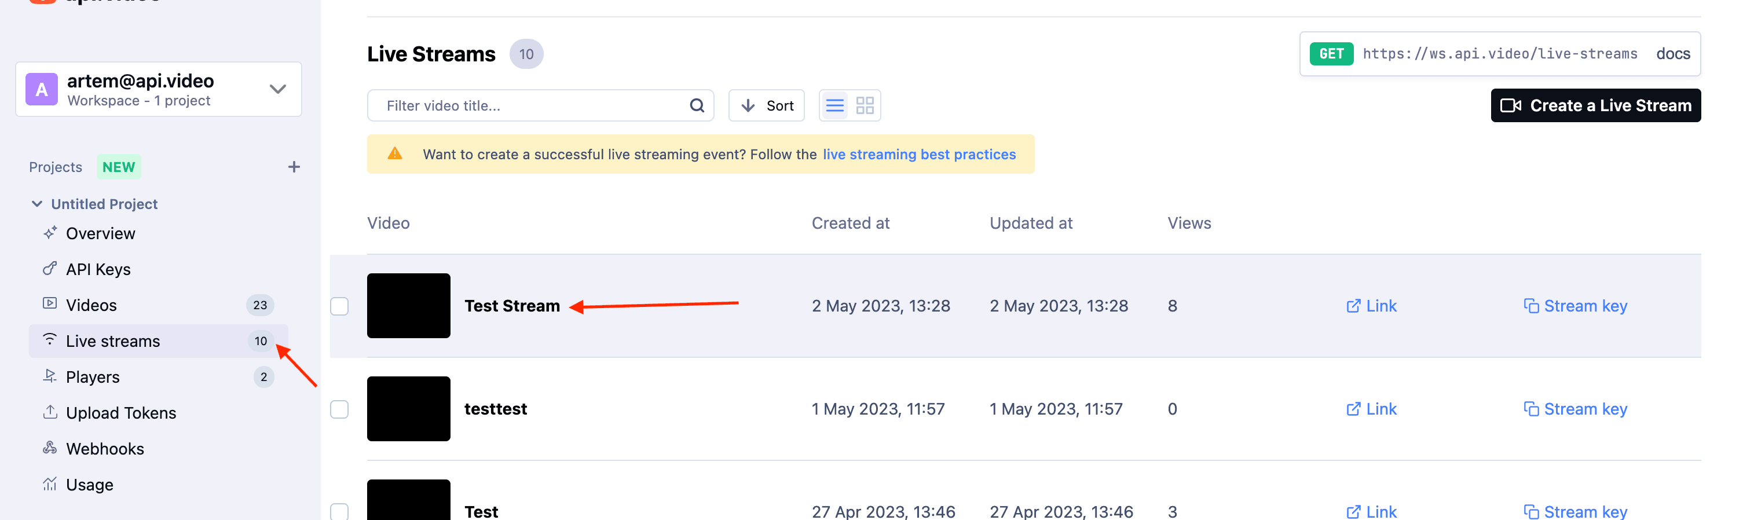
Task: Click the Players icon
Action: pyautogui.click(x=50, y=375)
